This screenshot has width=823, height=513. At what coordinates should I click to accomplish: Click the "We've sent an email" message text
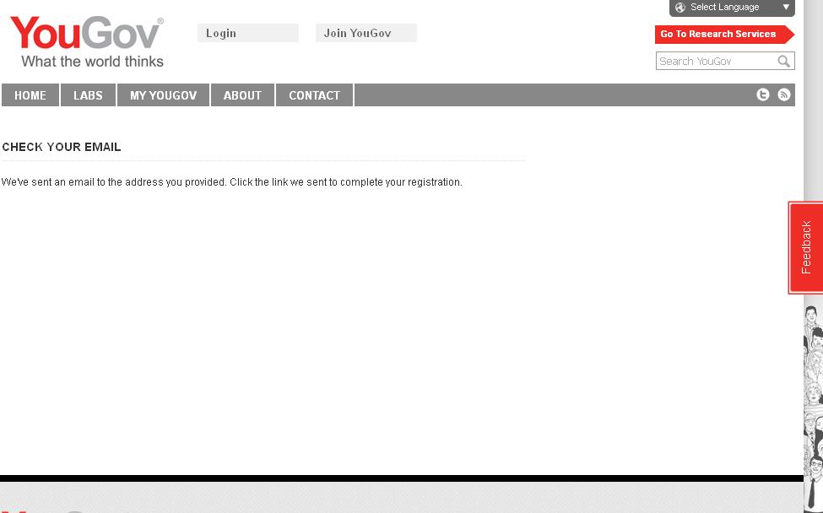231,182
